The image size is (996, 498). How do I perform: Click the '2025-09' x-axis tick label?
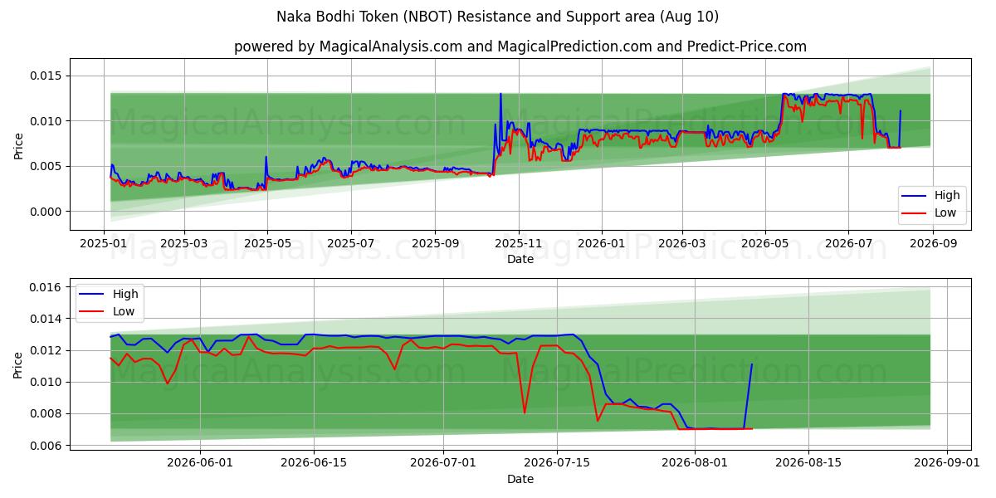click(435, 244)
